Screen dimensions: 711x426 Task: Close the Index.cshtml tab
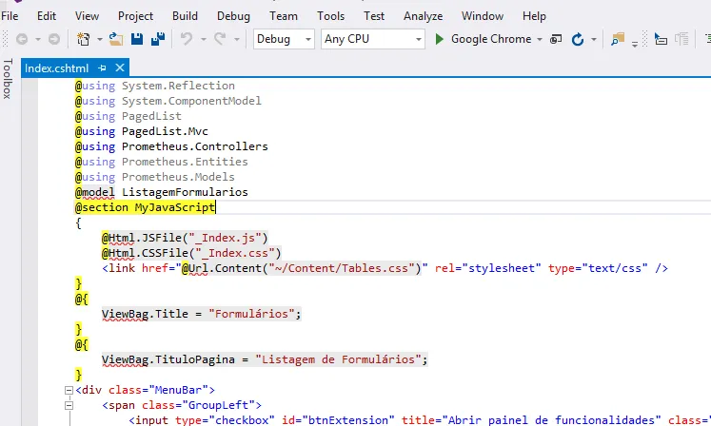point(120,68)
